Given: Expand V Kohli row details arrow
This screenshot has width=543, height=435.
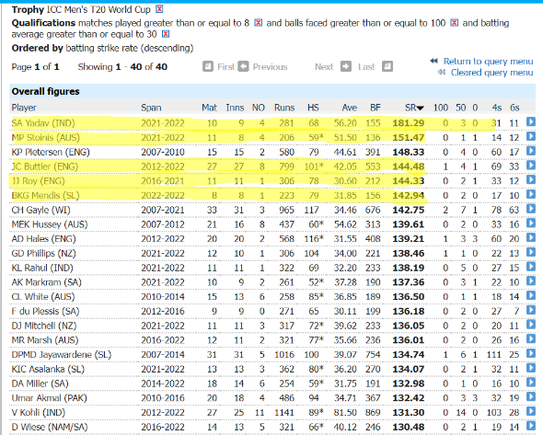Looking at the screenshot, I should coord(531,411).
